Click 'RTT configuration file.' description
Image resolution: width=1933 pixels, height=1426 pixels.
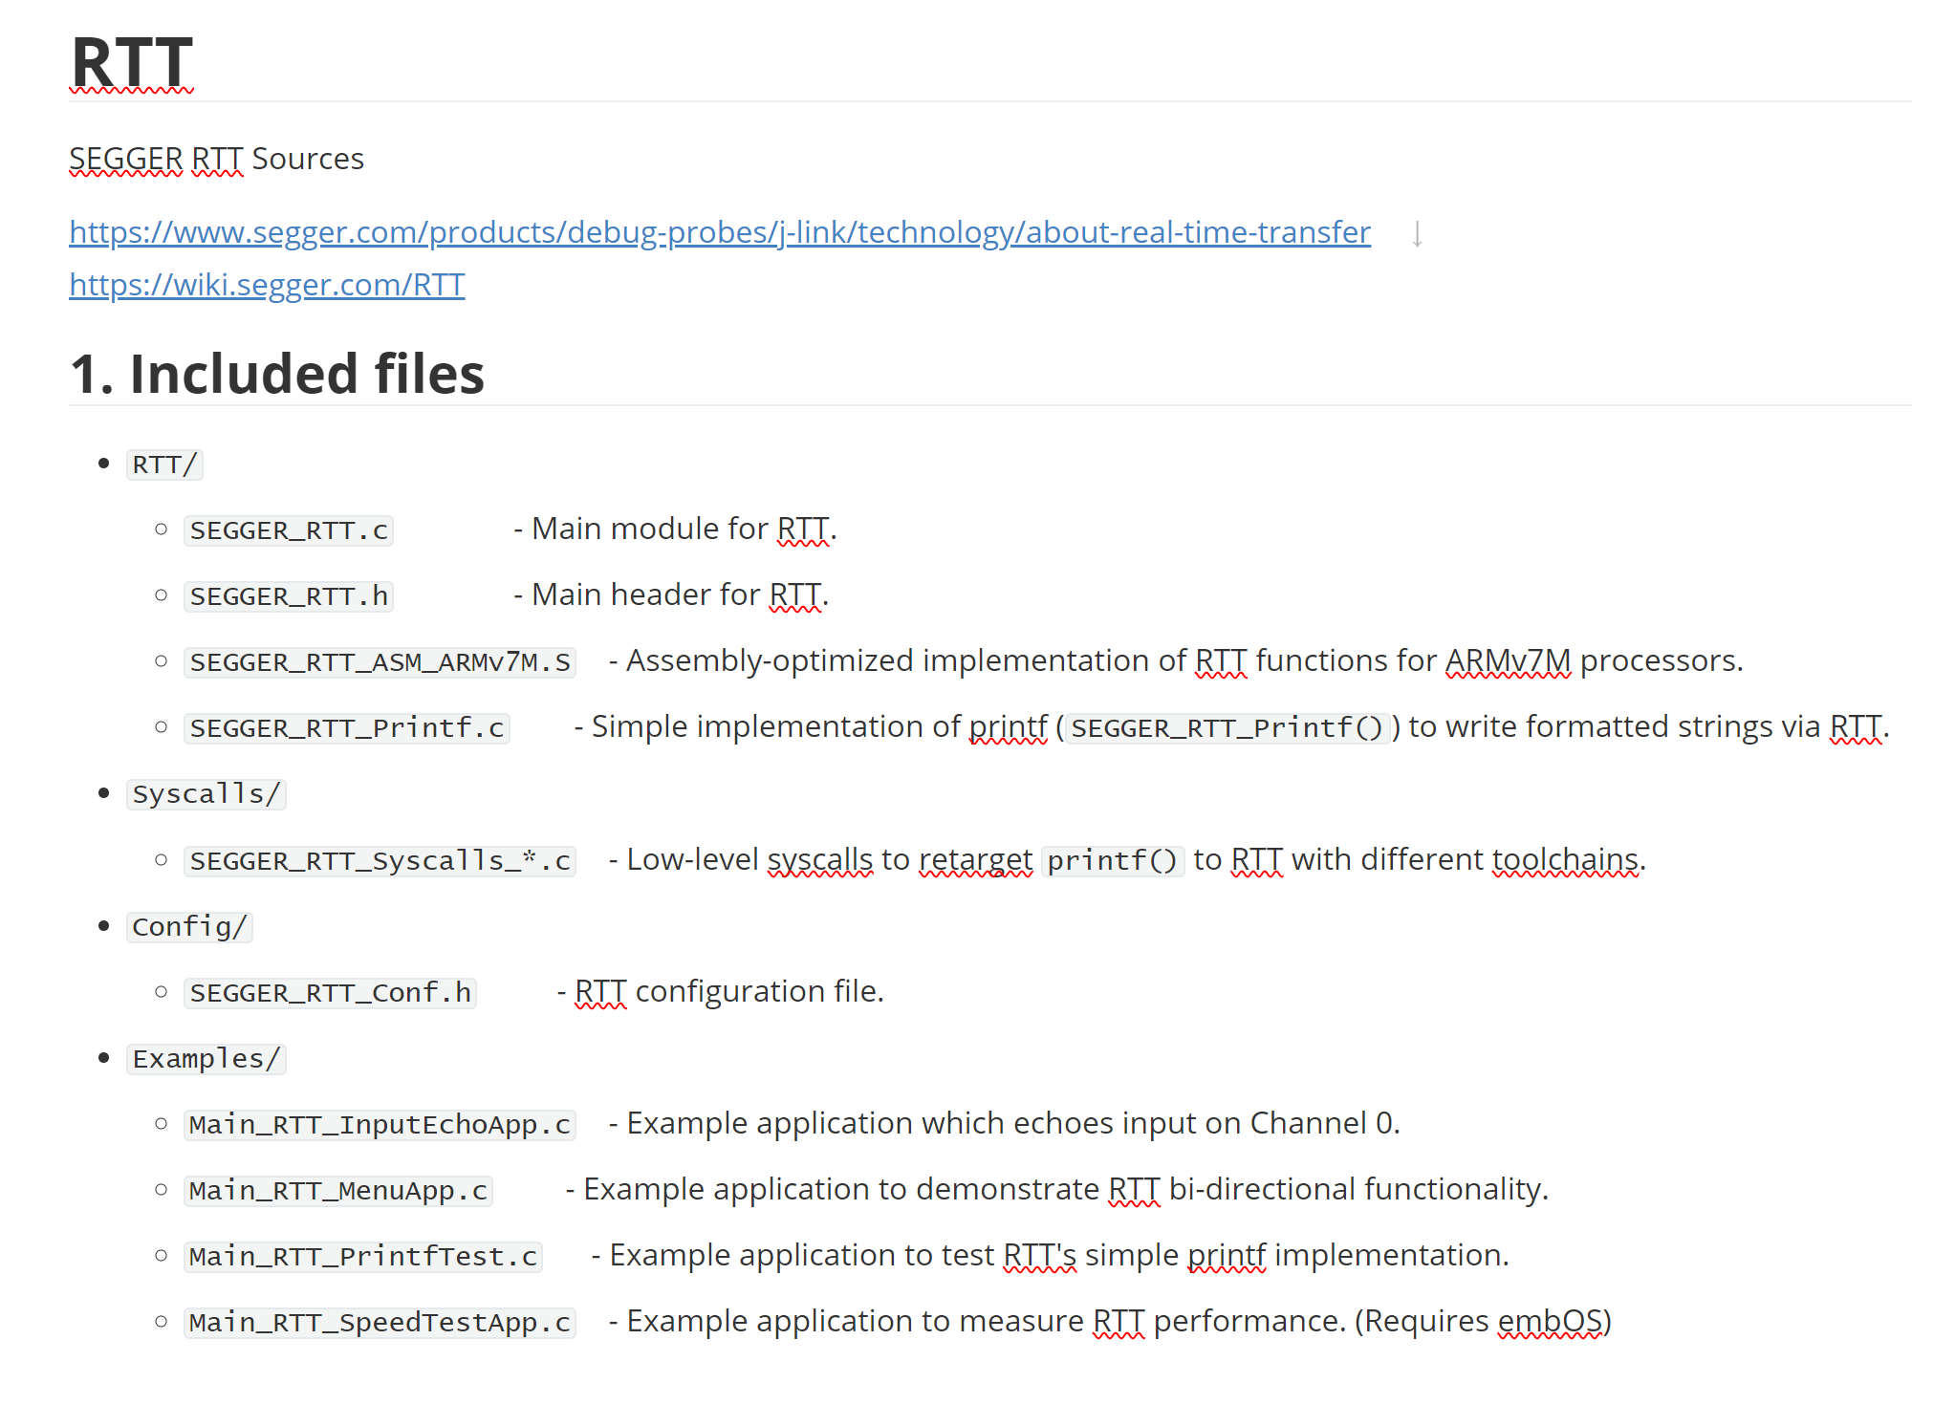[x=729, y=991]
